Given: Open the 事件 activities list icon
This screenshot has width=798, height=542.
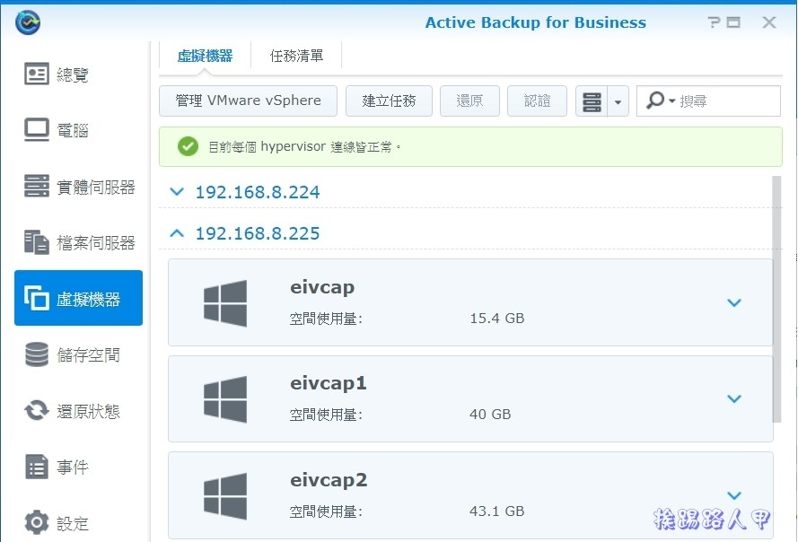Looking at the screenshot, I should [x=37, y=467].
